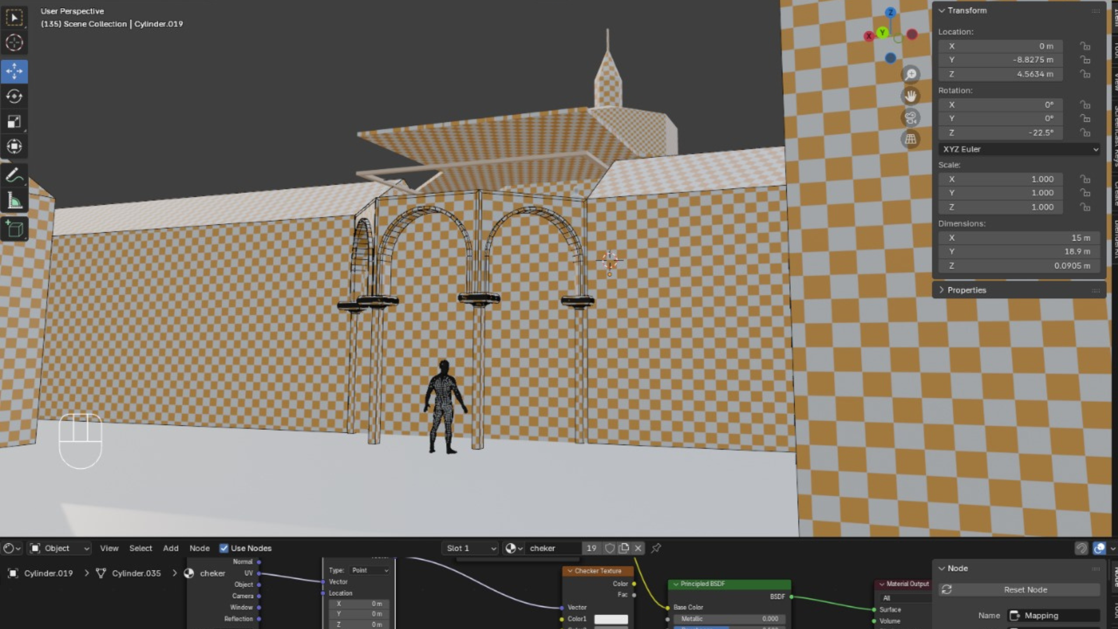Open the Node menu
Screen dimensions: 1118x629
[199, 548]
